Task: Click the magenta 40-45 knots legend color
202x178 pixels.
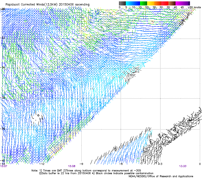Action: 179,3
